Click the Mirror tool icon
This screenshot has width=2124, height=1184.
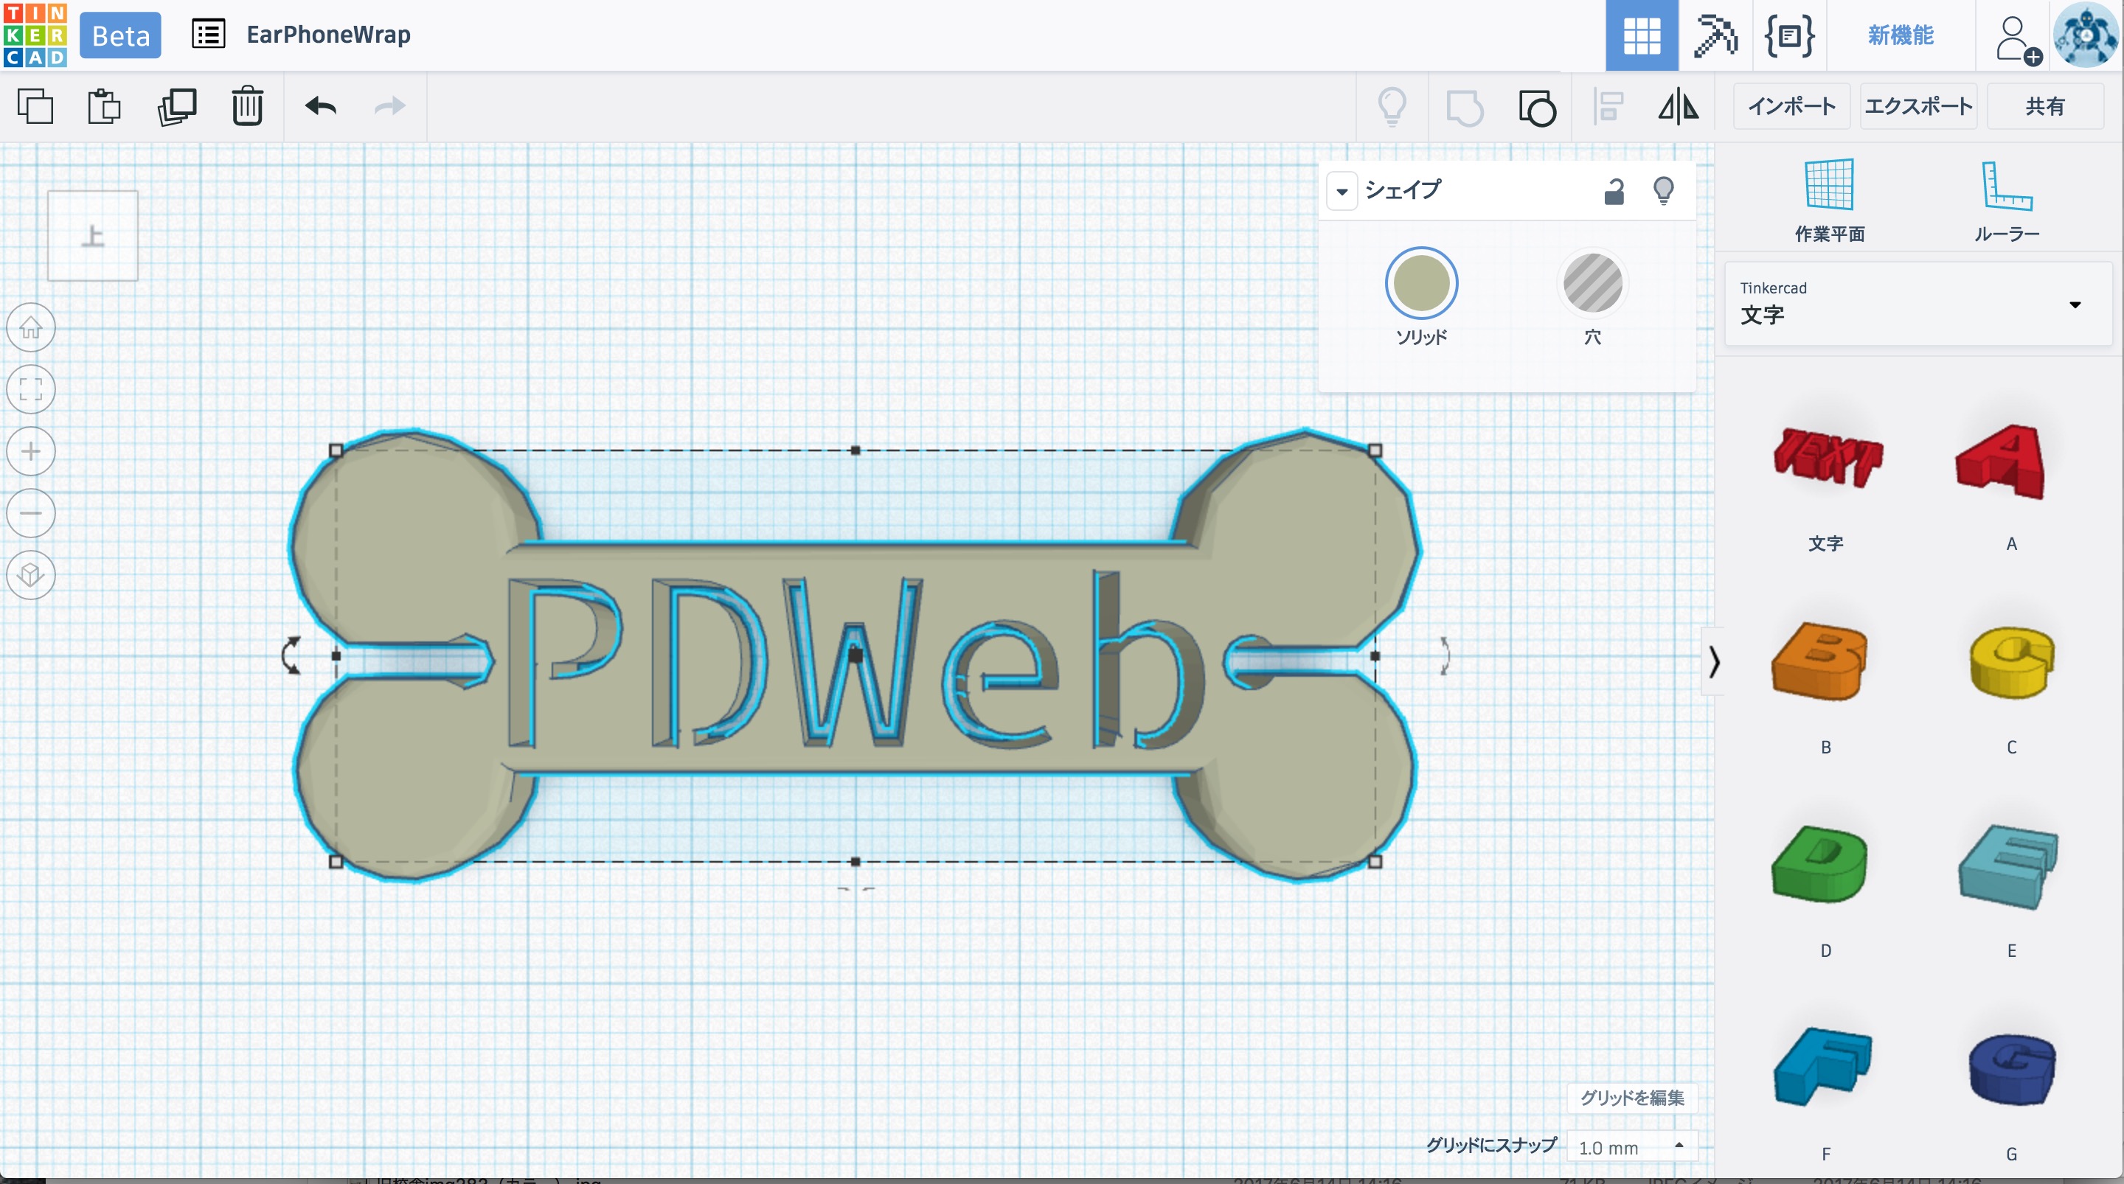(1678, 107)
